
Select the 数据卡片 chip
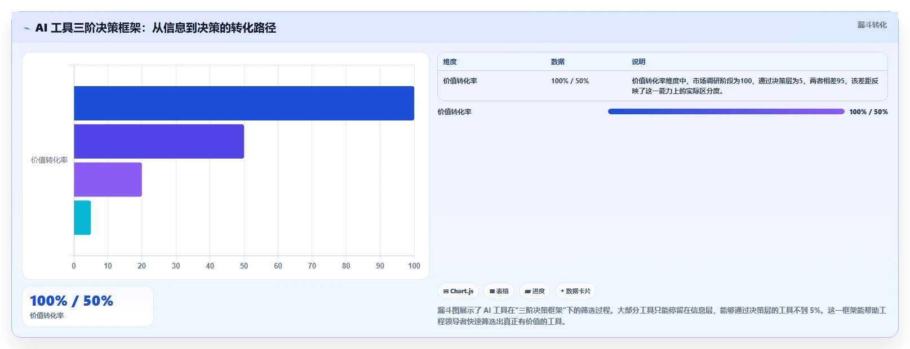coord(575,291)
